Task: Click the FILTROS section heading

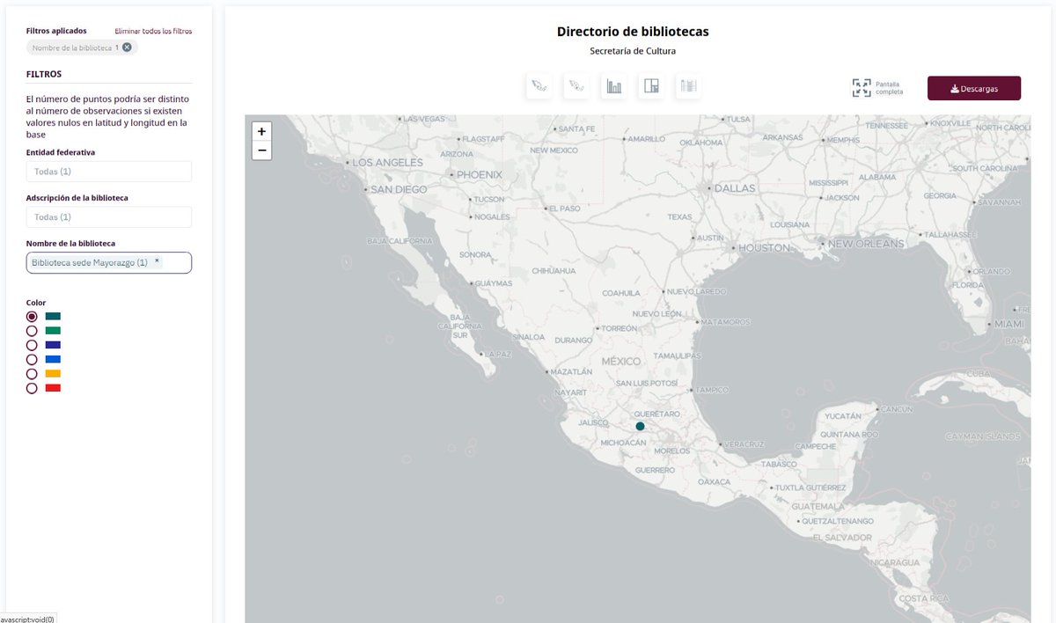Action: [42, 74]
